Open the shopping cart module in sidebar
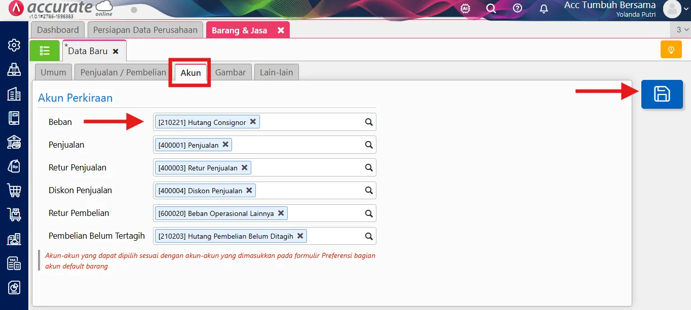Screen dimensions: 691x310 click(14, 190)
